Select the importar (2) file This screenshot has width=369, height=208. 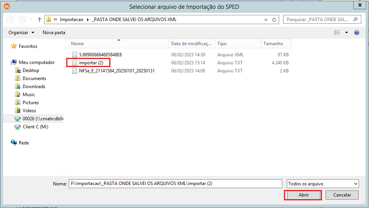91,63
